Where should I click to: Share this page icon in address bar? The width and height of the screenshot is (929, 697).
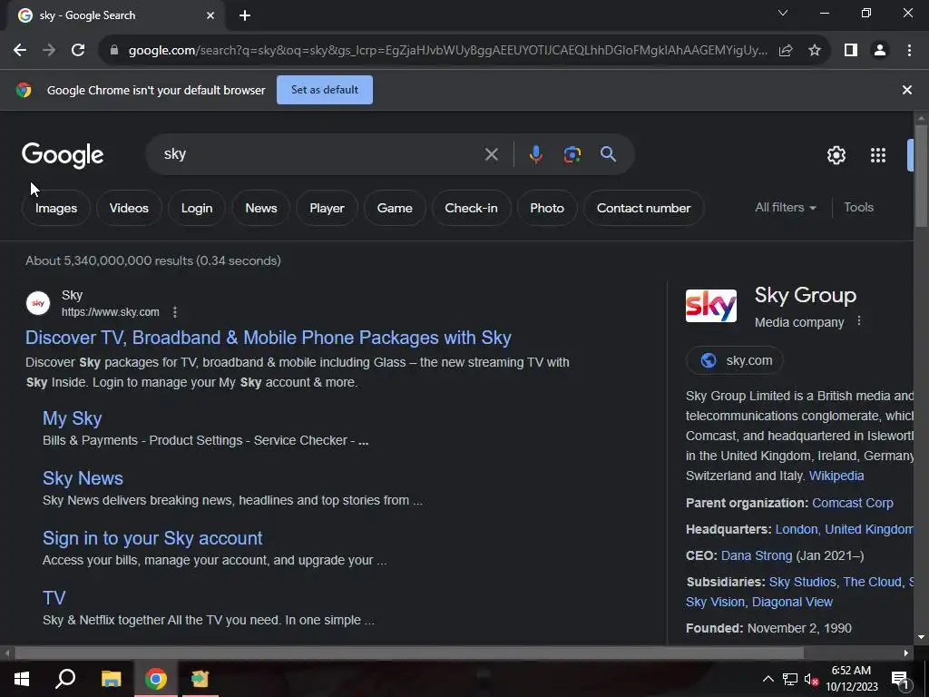tap(786, 51)
